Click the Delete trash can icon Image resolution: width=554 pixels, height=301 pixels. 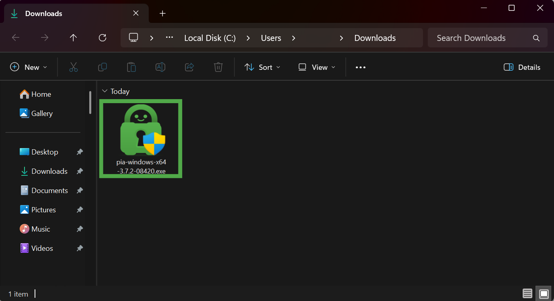218,67
